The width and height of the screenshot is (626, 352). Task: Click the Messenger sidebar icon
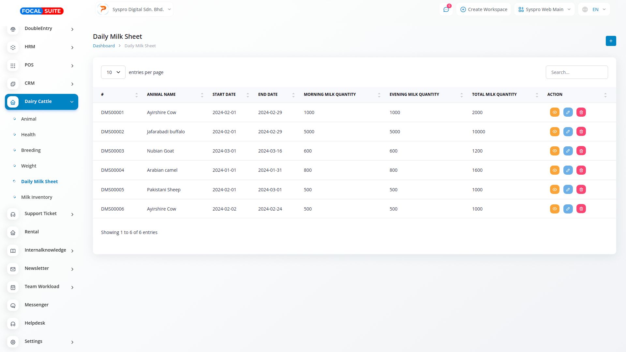coord(13,305)
